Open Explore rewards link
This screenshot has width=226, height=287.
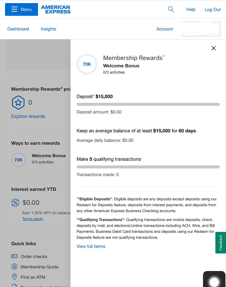coord(28,116)
